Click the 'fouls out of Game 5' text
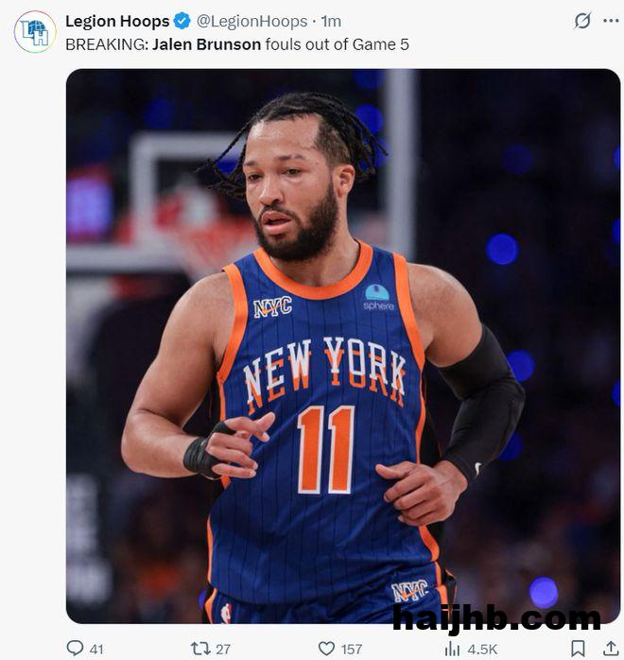Image resolution: width=624 pixels, height=660 pixels. pos(337,44)
